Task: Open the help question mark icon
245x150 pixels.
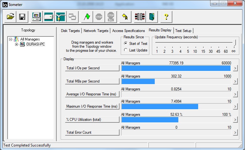Action: [166, 17]
